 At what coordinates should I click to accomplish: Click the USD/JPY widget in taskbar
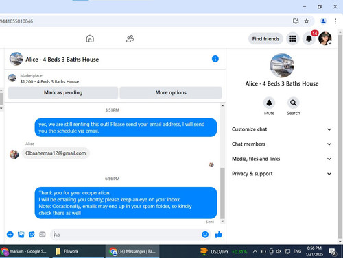tap(224, 252)
